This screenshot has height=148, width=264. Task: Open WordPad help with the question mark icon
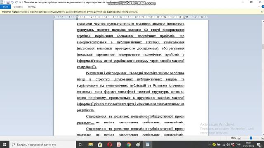pyautogui.click(x=263, y=7)
